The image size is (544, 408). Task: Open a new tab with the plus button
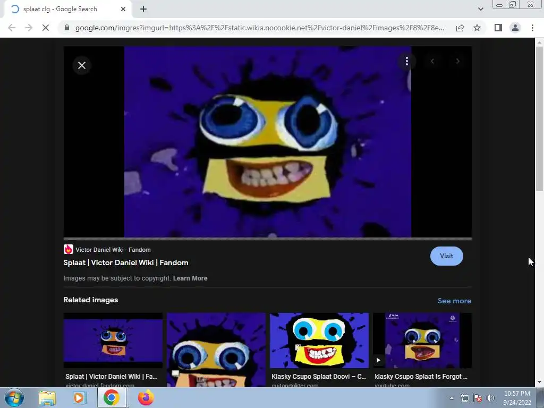point(143,9)
